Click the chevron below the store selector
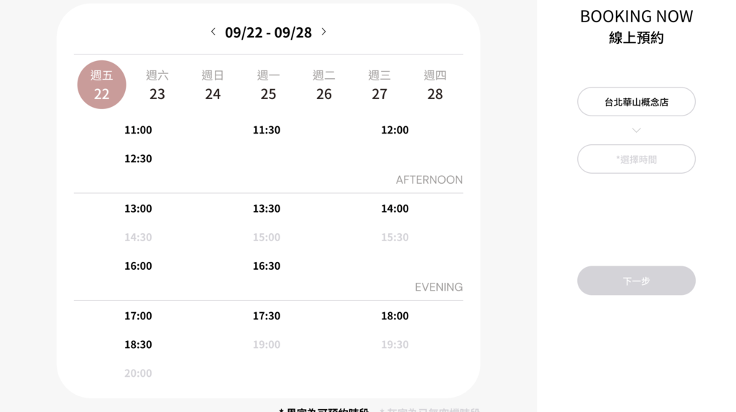The height and width of the screenshot is (412, 736). click(636, 131)
